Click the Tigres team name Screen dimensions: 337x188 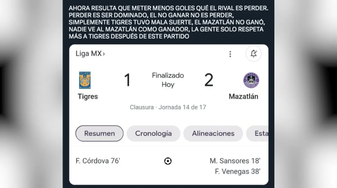tap(88, 97)
